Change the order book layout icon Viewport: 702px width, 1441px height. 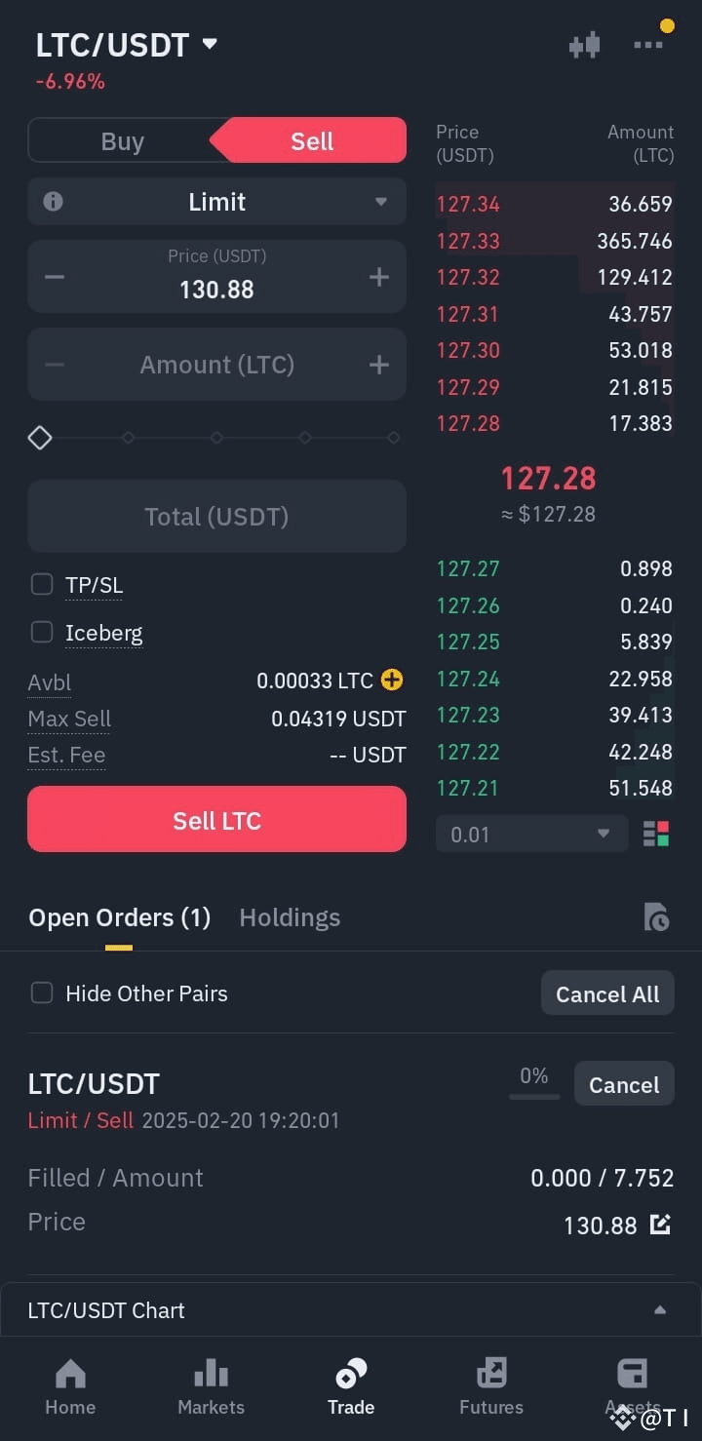click(656, 835)
